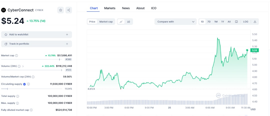The width and height of the screenshot is (270, 116).
Task: Star CyberConnect as a favorite
Action: (x=60, y=10)
